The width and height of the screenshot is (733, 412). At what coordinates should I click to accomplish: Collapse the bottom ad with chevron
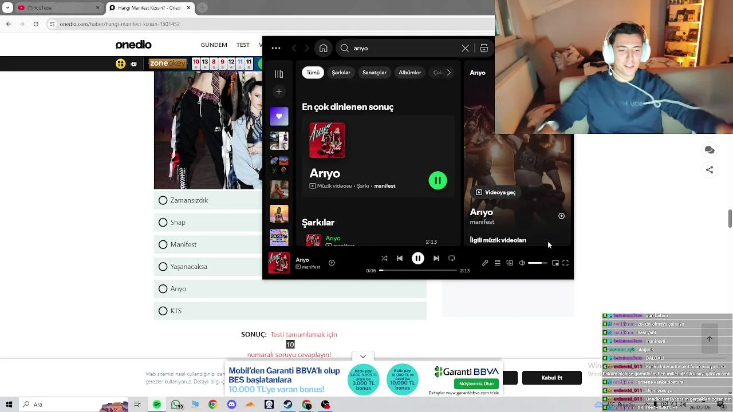click(x=363, y=356)
